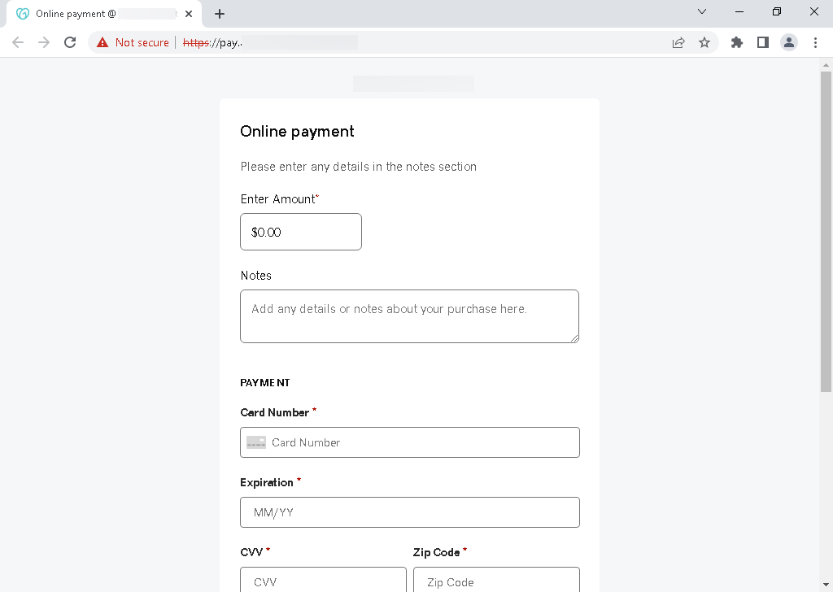Close the Online payment tab
This screenshot has width=833, height=592.
(189, 14)
